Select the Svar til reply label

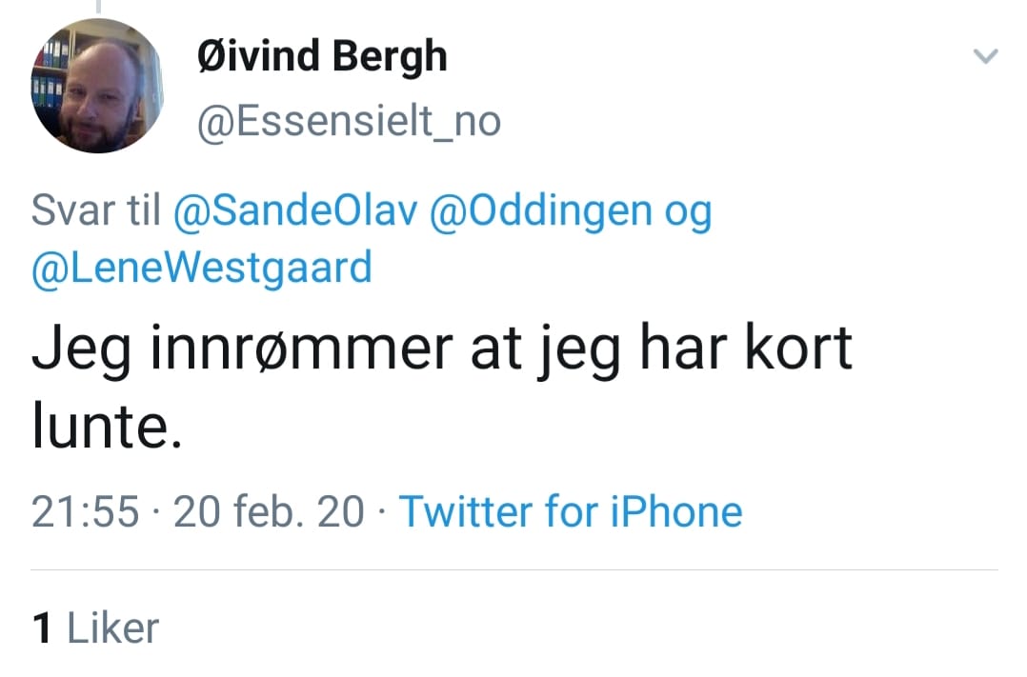pyautogui.click(x=95, y=210)
